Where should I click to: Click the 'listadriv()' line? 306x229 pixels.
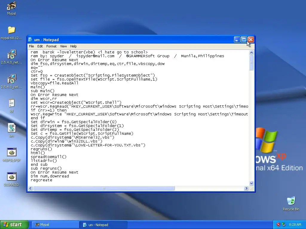[x=44, y=161]
